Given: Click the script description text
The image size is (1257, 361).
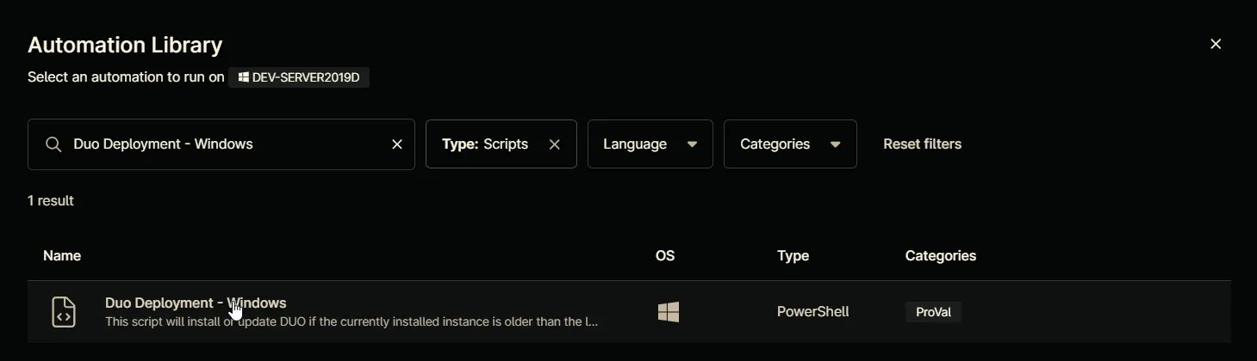Looking at the screenshot, I should click(352, 322).
